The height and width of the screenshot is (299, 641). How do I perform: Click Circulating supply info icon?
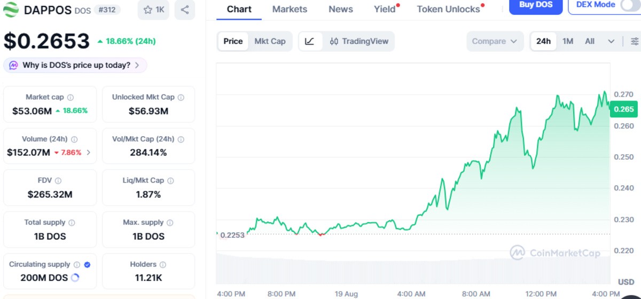coord(77,265)
